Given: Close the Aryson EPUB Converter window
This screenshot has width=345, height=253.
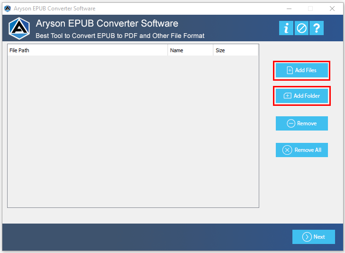Looking at the screenshot, I should point(332,9).
